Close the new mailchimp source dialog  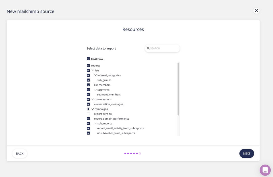(256, 11)
